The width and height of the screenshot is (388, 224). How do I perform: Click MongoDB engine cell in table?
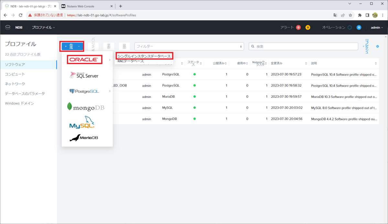click(x=169, y=119)
